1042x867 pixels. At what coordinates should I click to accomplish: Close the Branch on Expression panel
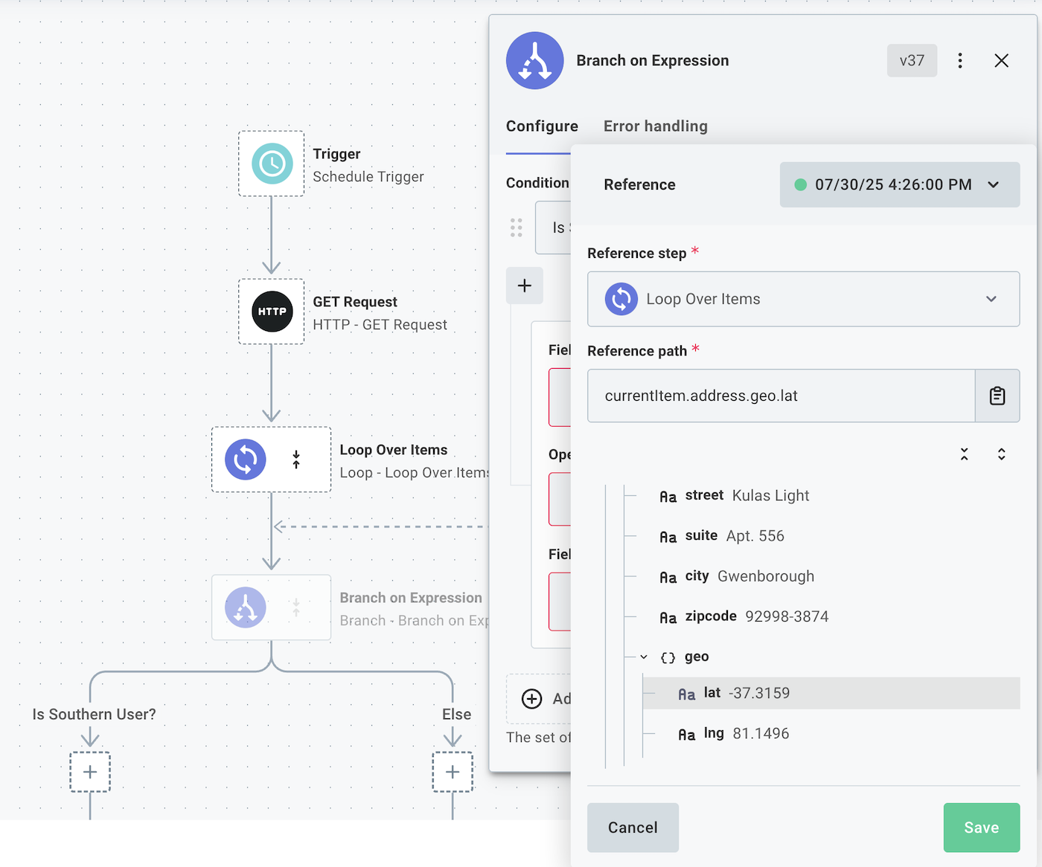(x=1002, y=60)
